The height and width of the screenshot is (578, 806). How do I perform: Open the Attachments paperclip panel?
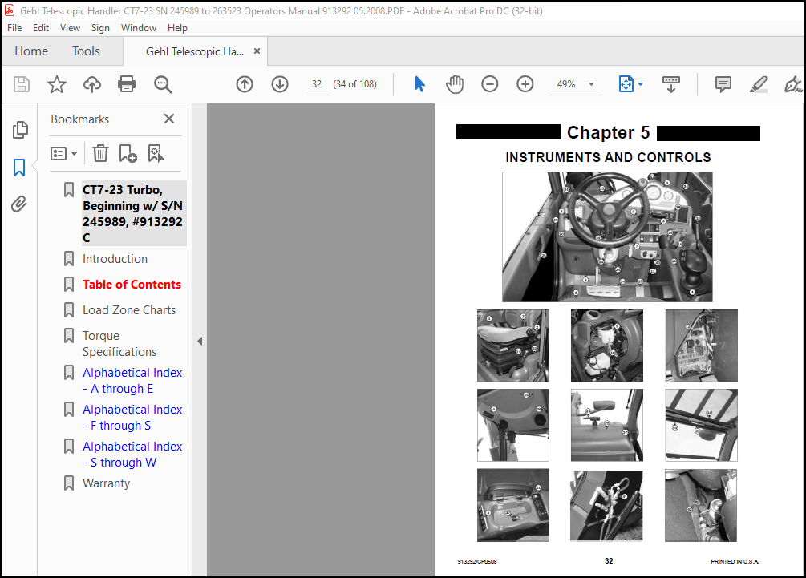pyautogui.click(x=18, y=204)
